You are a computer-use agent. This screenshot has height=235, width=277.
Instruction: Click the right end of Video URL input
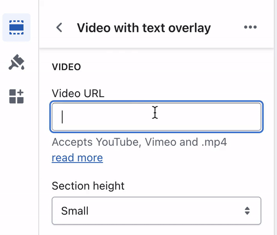(254, 117)
